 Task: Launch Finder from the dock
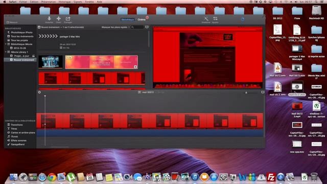14,177
